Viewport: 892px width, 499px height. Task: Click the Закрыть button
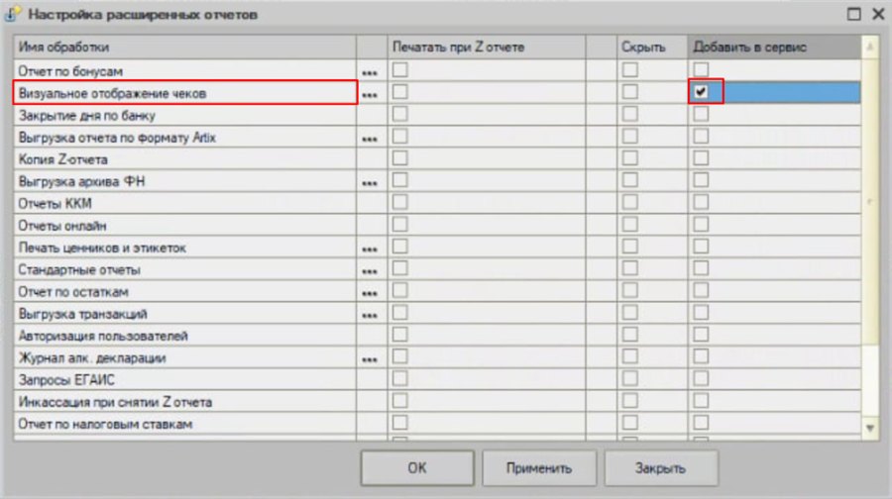tap(661, 467)
